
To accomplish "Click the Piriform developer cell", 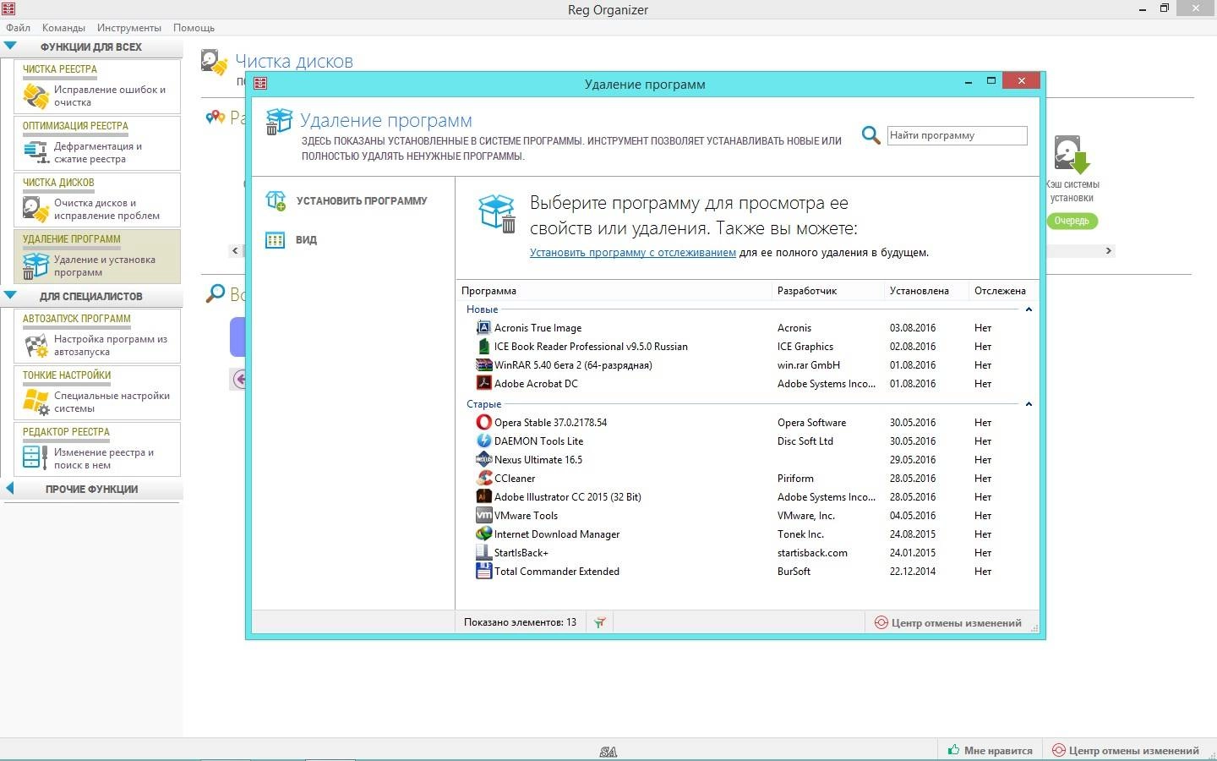I will [x=795, y=478].
